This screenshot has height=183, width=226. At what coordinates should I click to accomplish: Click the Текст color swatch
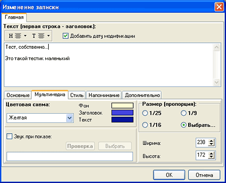[122, 120]
